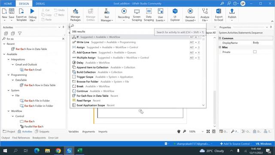Click scroll down arrow in results list

click(203, 105)
